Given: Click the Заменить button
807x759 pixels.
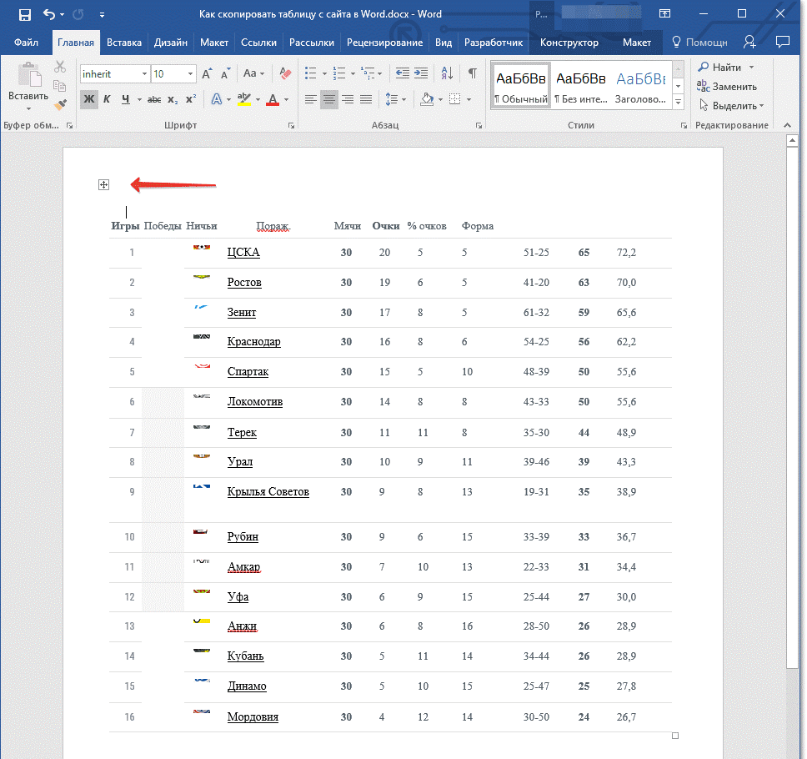Looking at the screenshot, I should (727, 87).
